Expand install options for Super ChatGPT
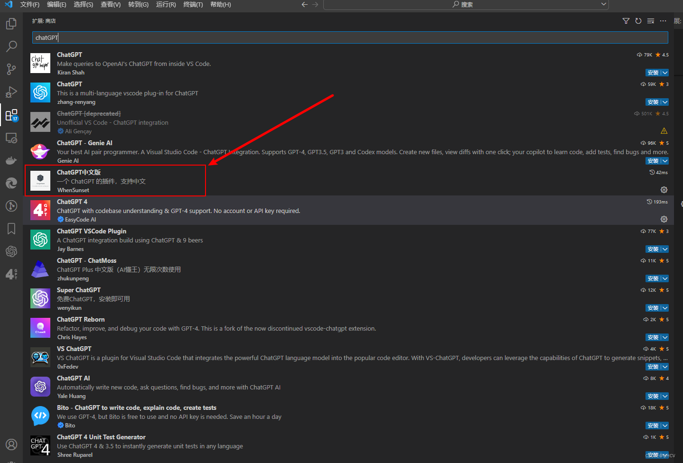Viewport: 683px width, 463px height. tap(664, 308)
